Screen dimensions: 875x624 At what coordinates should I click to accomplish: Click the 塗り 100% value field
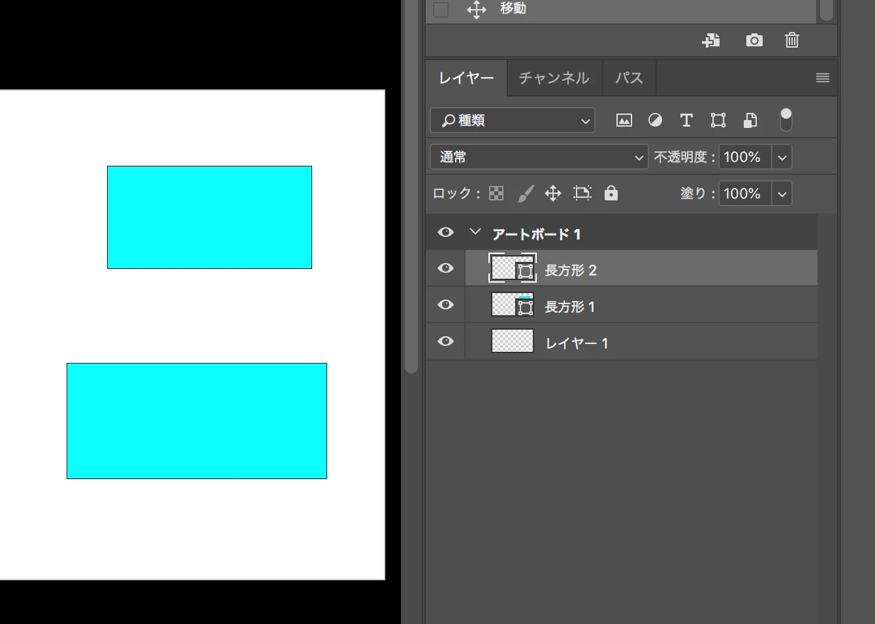point(745,194)
